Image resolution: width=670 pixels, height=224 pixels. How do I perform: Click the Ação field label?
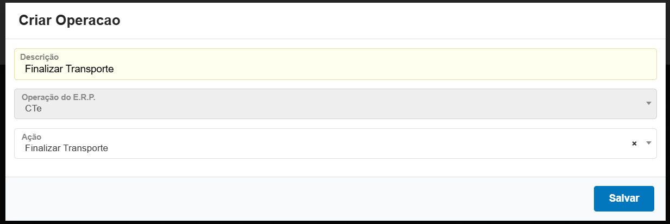click(32, 137)
